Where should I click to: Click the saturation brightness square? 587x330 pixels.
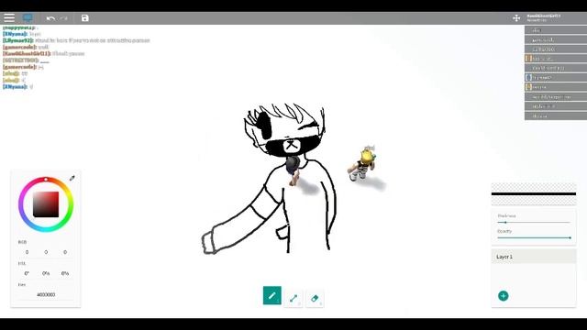tap(46, 204)
